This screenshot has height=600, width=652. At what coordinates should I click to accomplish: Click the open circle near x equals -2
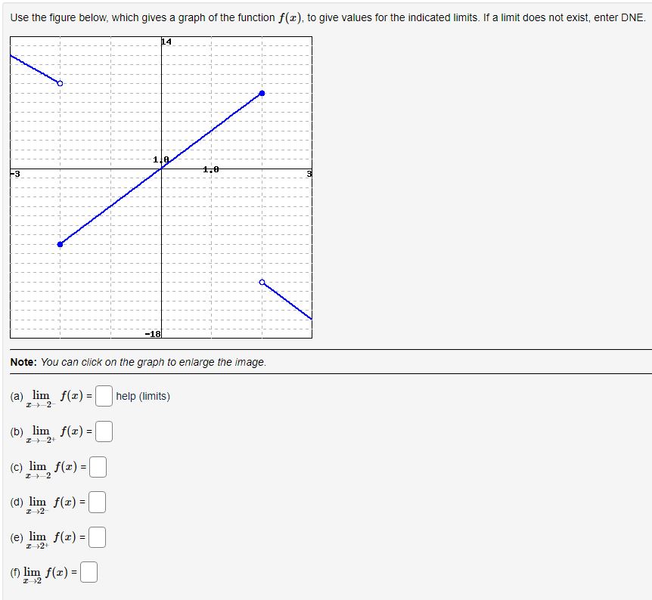59,85
